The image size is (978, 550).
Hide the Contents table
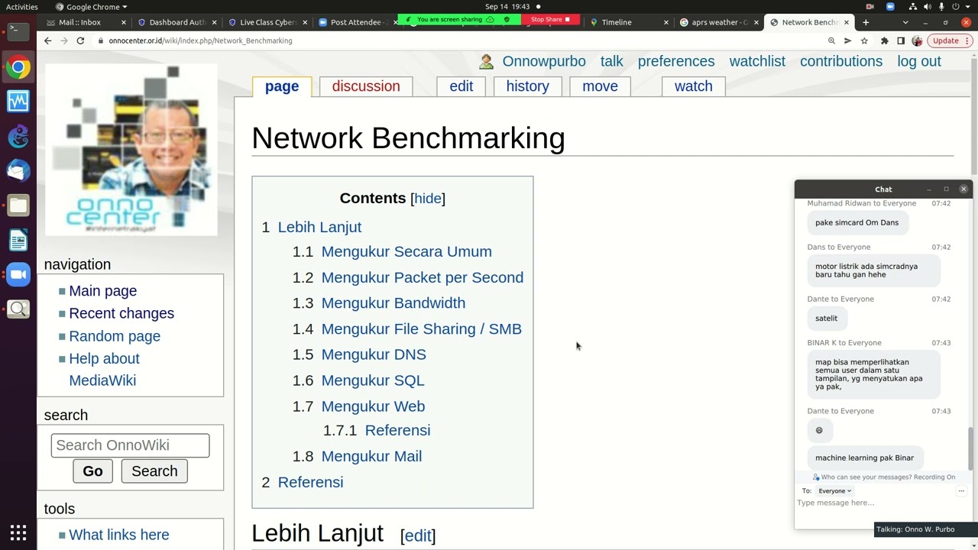428,198
